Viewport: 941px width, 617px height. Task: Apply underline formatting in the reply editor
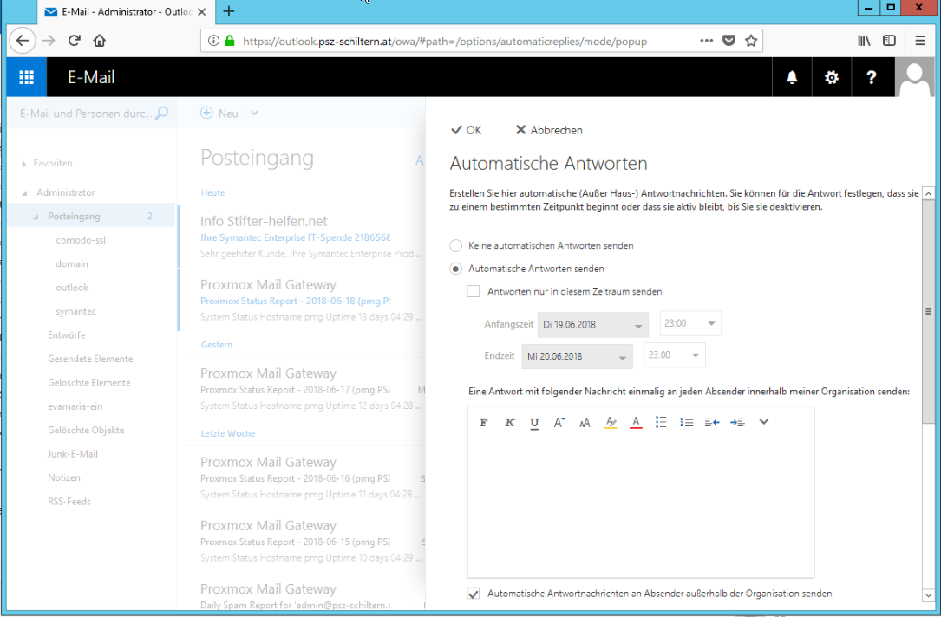pyautogui.click(x=534, y=423)
